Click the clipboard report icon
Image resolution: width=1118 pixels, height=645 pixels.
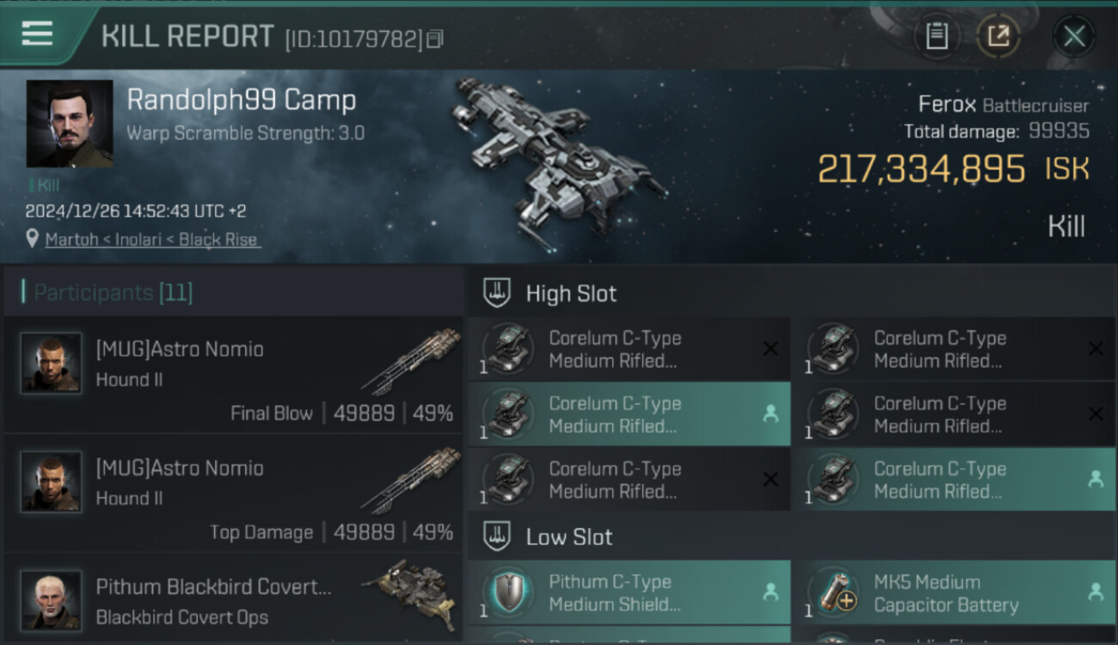937,36
